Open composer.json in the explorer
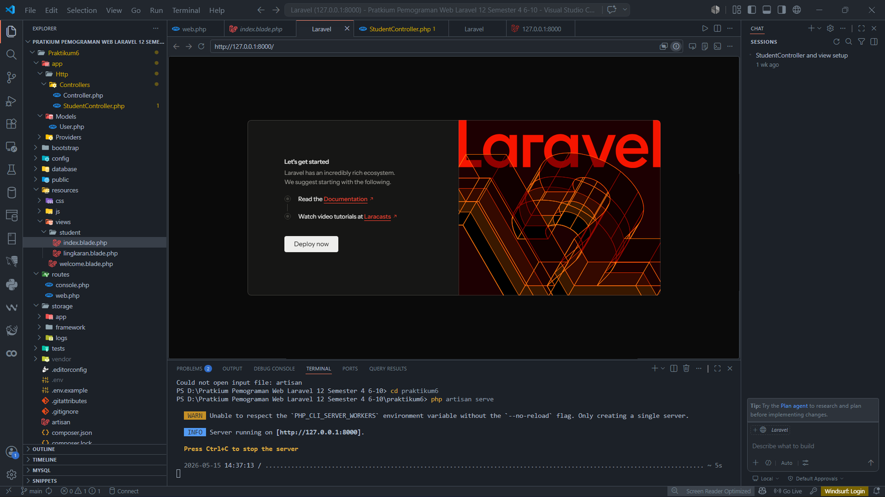The width and height of the screenshot is (885, 497). 72,433
